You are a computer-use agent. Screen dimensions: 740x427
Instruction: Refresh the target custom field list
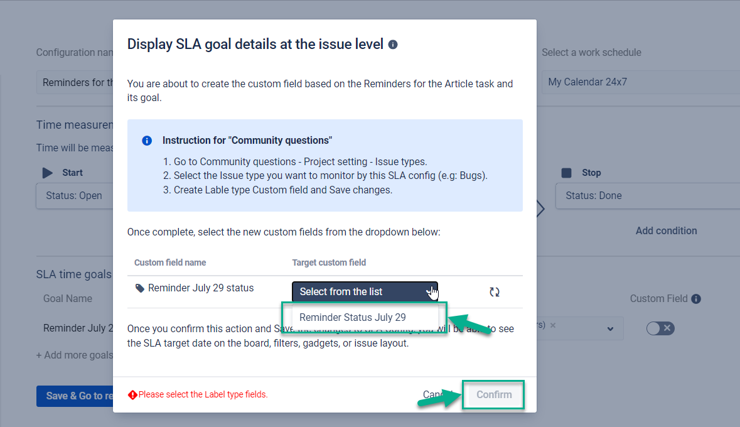pos(495,291)
